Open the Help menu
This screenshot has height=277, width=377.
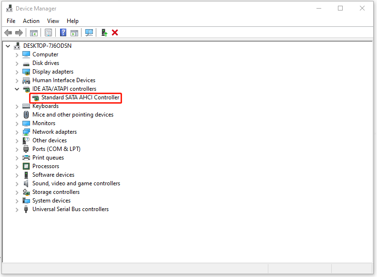(x=72, y=21)
